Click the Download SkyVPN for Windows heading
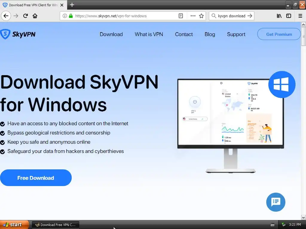This screenshot has width=306, height=229. 79,93
